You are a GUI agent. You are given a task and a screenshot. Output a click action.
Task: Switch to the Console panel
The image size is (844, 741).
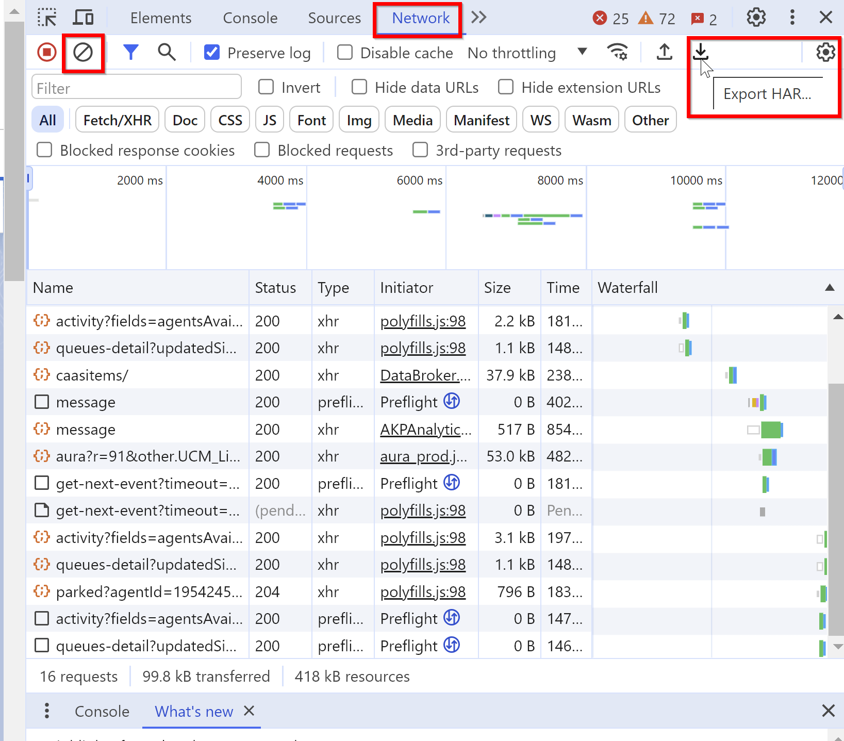pos(250,17)
